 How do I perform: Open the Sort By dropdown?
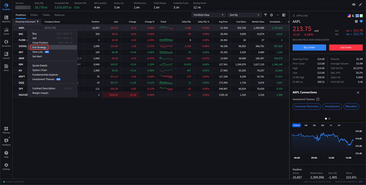coord(245,15)
